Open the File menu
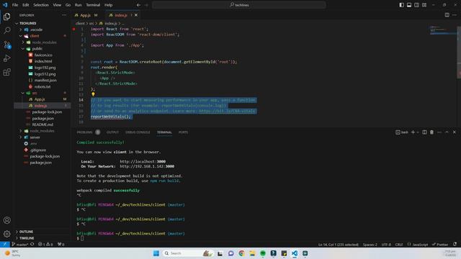Image resolution: width=461 pixels, height=259 pixels. tap(15, 5)
